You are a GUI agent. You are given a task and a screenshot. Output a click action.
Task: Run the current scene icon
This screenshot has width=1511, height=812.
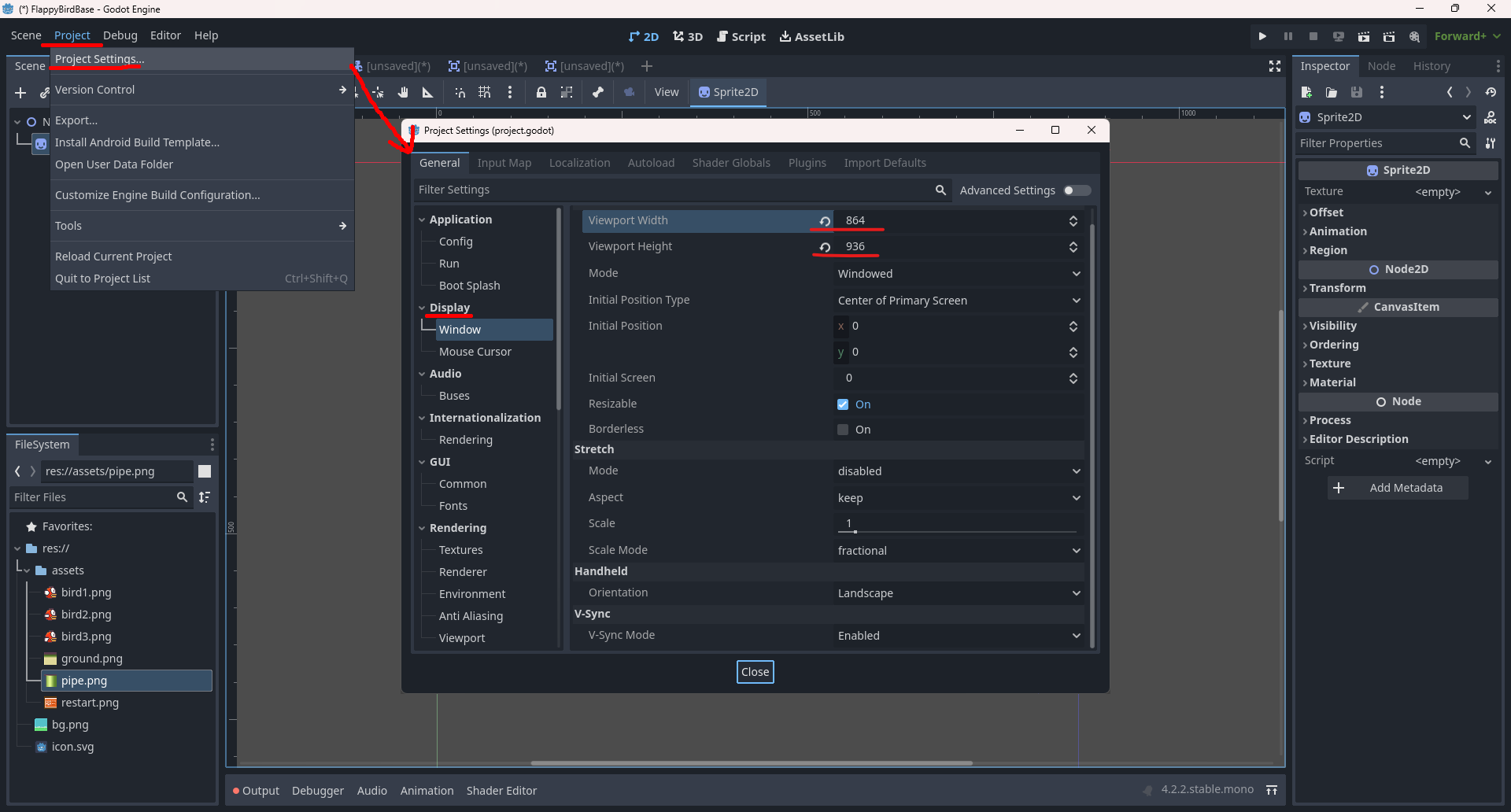pyautogui.click(x=1364, y=36)
